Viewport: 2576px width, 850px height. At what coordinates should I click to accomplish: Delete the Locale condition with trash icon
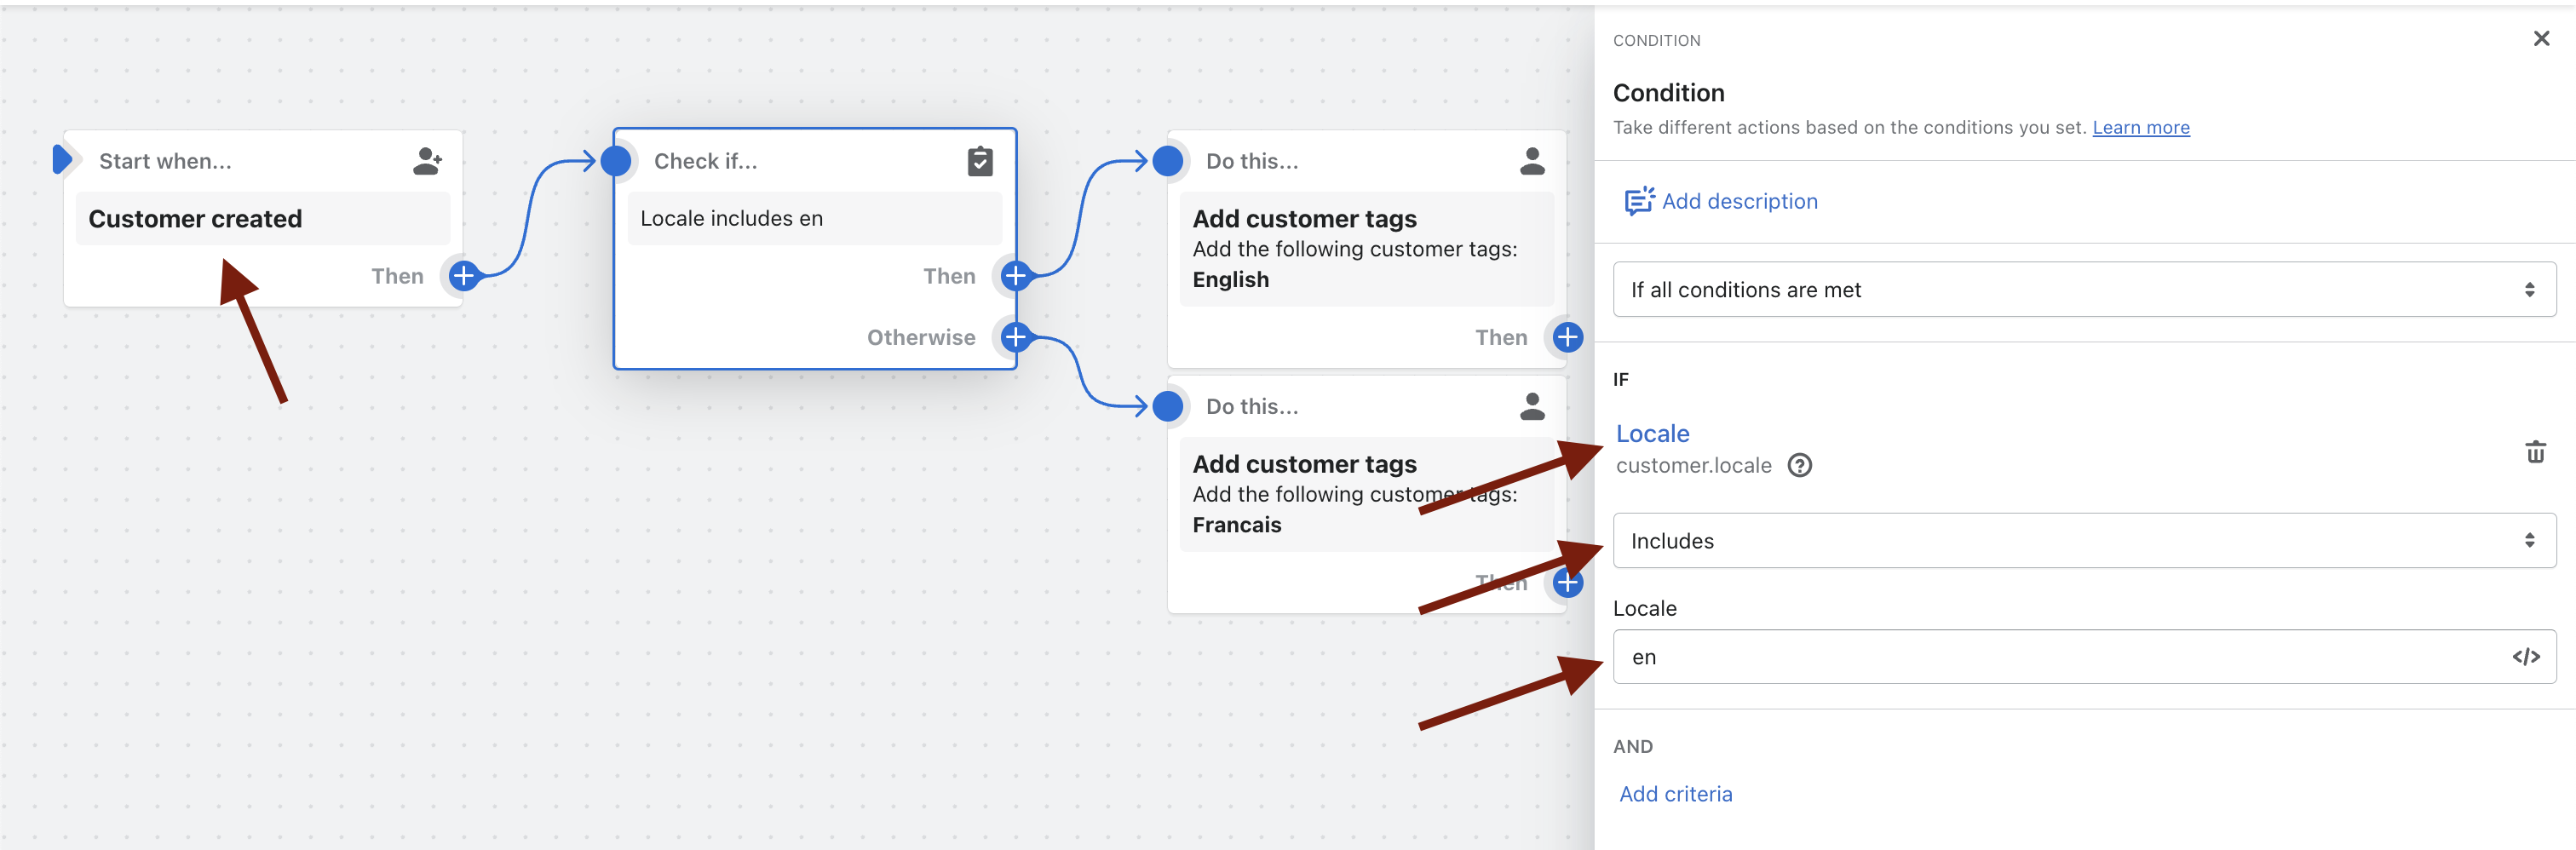(2535, 452)
